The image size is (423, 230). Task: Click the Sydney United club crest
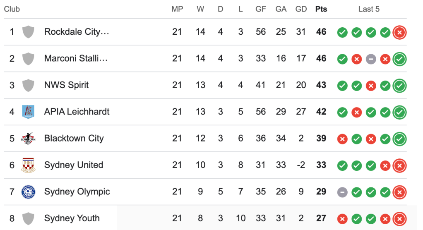[x=28, y=165]
